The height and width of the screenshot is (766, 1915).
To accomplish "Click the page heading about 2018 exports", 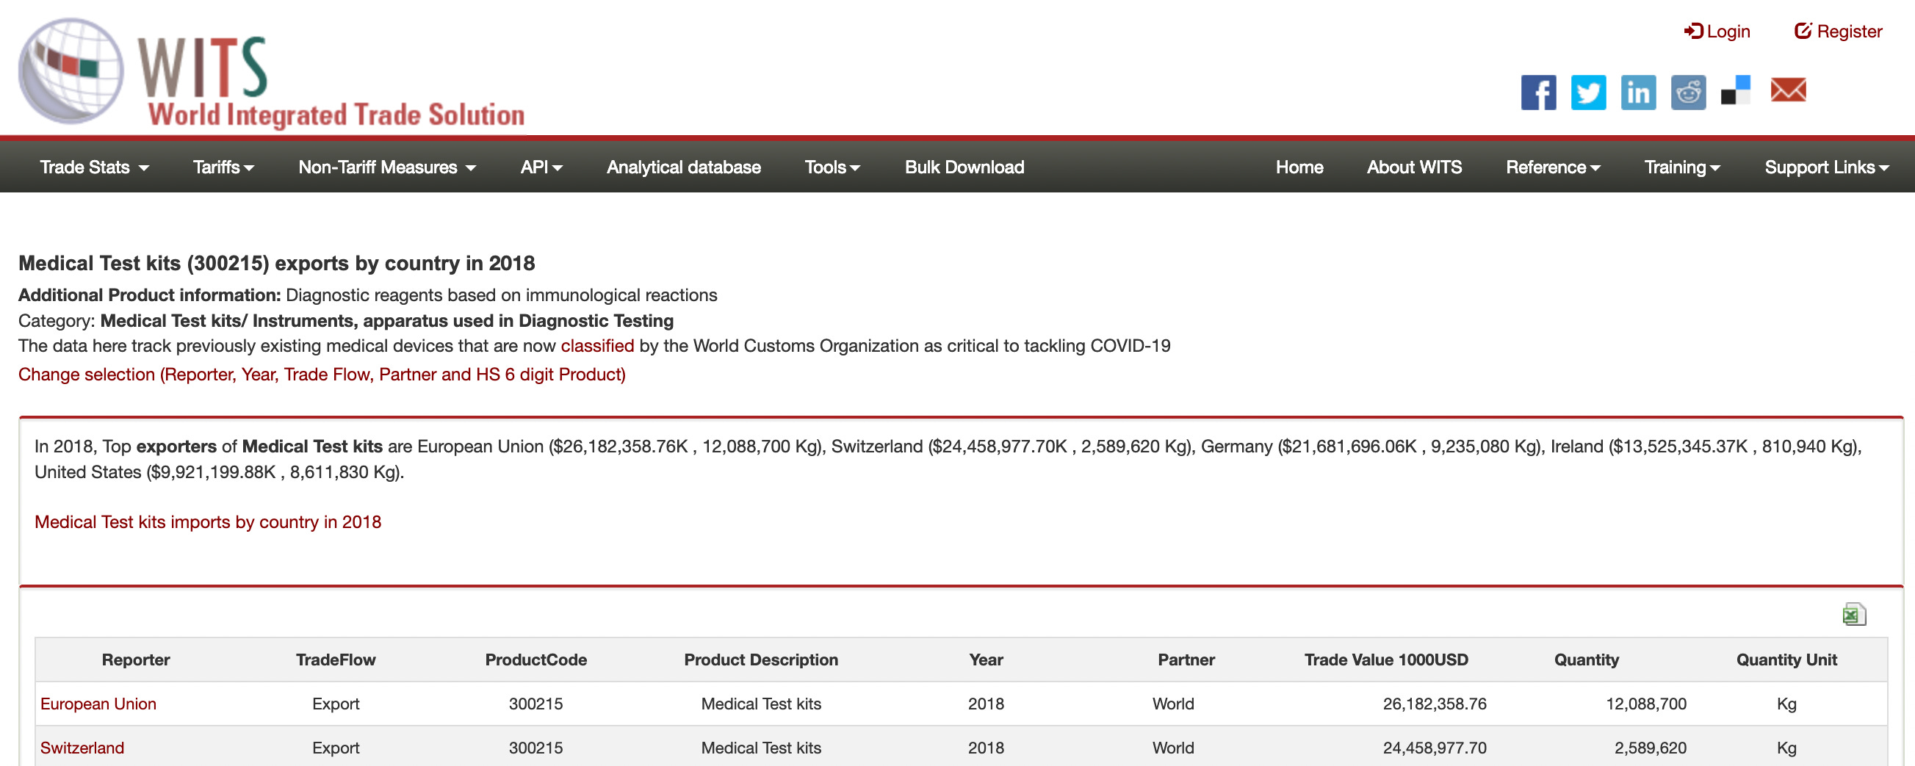I will pyautogui.click(x=276, y=263).
